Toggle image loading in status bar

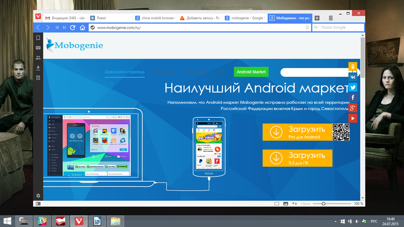[286, 204]
